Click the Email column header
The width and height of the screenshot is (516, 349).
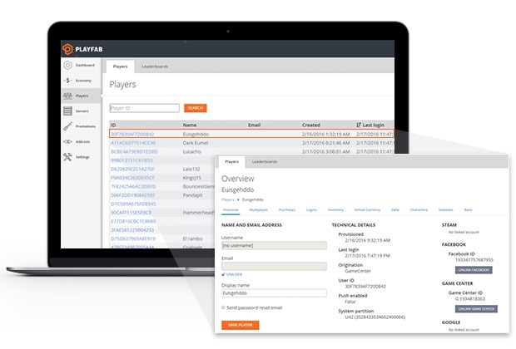point(254,125)
